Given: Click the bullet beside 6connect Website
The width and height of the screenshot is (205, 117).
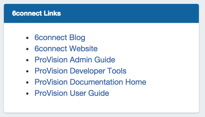Looking at the screenshot, I should (27, 49).
